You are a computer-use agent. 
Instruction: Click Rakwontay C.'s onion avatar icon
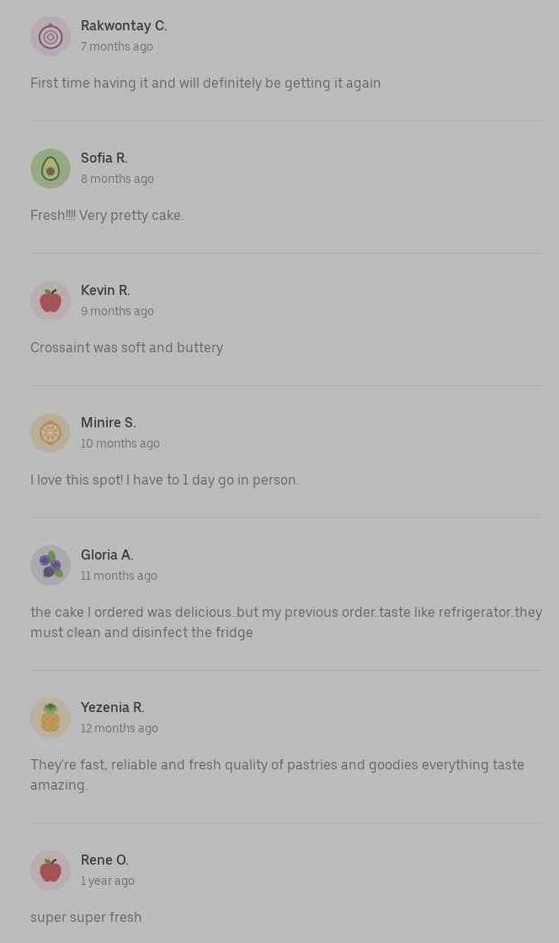(51, 36)
